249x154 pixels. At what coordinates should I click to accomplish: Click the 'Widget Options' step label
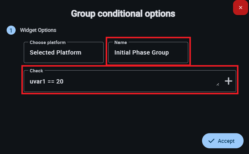point(38,30)
